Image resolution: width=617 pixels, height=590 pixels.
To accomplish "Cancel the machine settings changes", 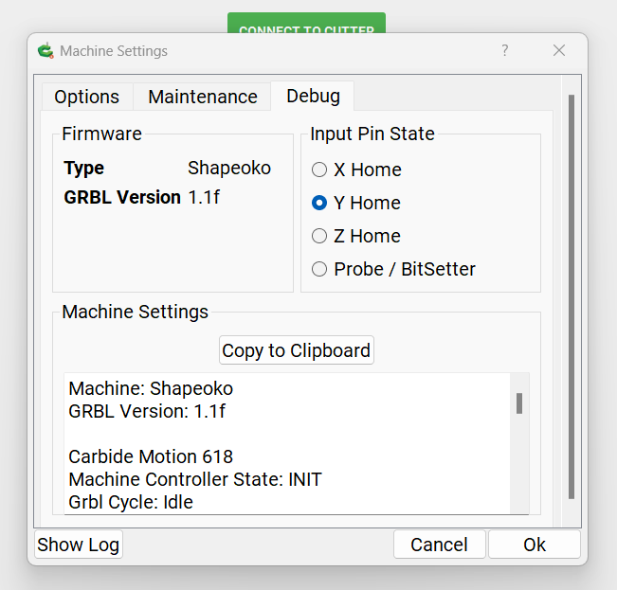I will (439, 545).
